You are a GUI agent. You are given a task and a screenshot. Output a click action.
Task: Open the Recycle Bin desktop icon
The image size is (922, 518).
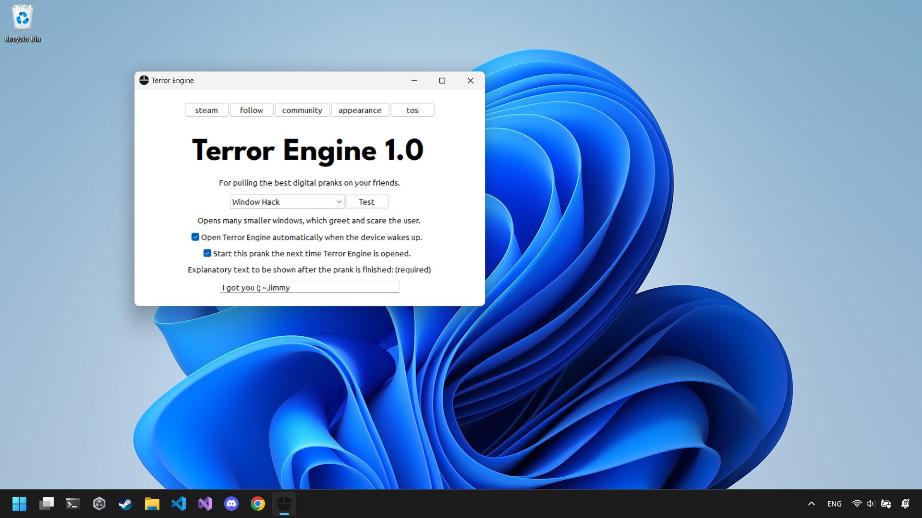click(22, 24)
